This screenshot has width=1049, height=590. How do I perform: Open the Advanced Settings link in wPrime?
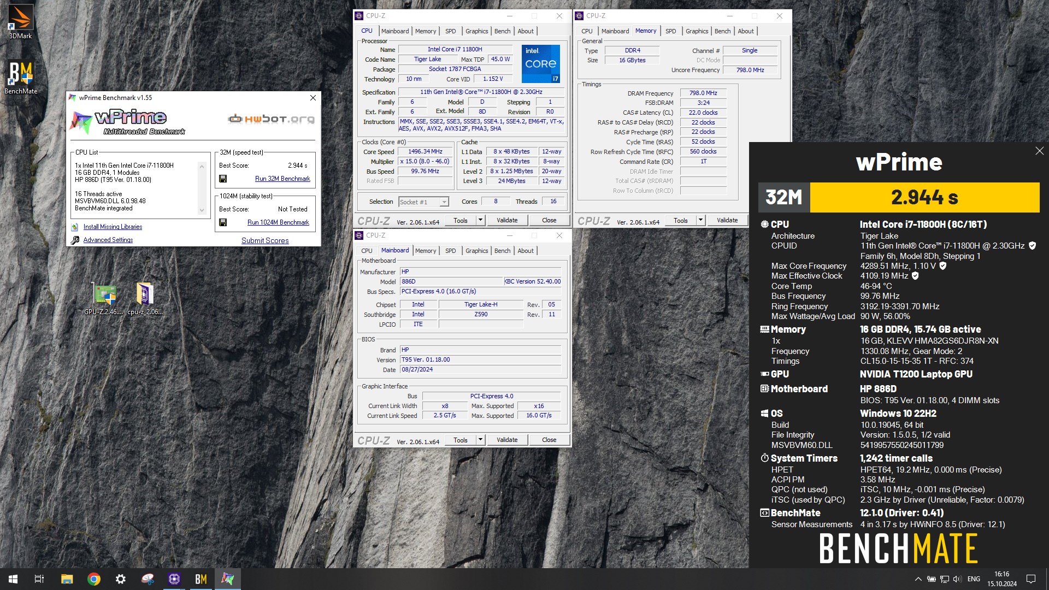108,240
